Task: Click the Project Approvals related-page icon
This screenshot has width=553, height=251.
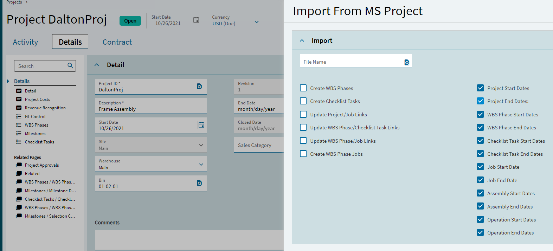Action: [19, 165]
